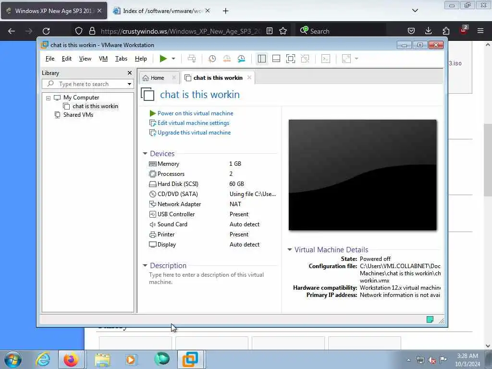Switch to Windows XP New Age browser tab
This screenshot has width=492, height=369.
click(54, 11)
